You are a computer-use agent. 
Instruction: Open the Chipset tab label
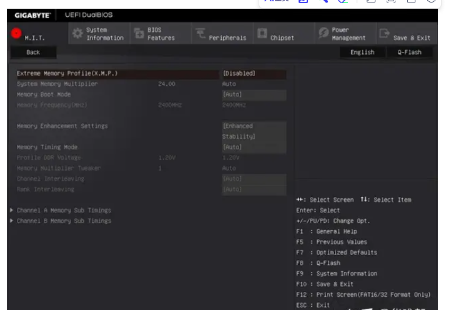282,38
